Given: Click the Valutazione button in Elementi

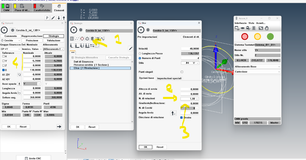Looking at the screenshot, I should (53, 40).
